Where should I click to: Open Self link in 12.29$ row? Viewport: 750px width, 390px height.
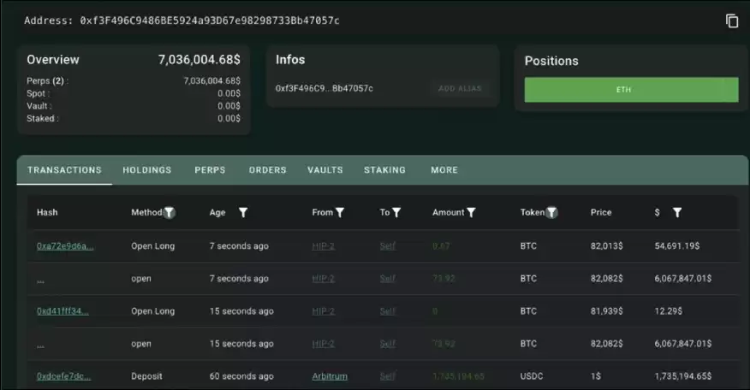(388, 311)
